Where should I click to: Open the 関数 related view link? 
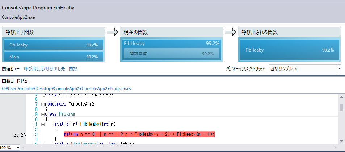coord(73,69)
